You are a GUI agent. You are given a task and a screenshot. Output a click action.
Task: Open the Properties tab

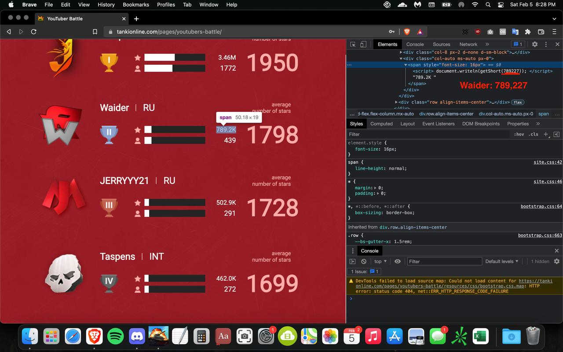518,124
